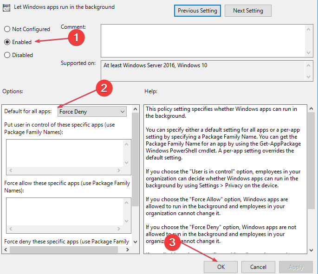Click the 'Default for all apps:' label
The width and height of the screenshot is (318, 274).
[28, 111]
